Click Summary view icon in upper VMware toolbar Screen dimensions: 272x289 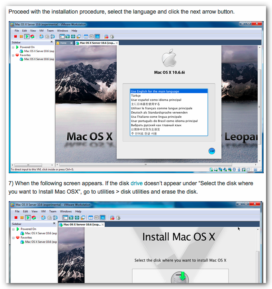[86, 36]
